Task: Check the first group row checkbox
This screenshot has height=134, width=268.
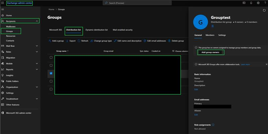Action: click(x=51, y=57)
